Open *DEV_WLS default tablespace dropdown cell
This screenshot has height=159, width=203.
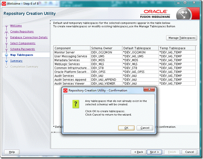[x=140, y=64]
